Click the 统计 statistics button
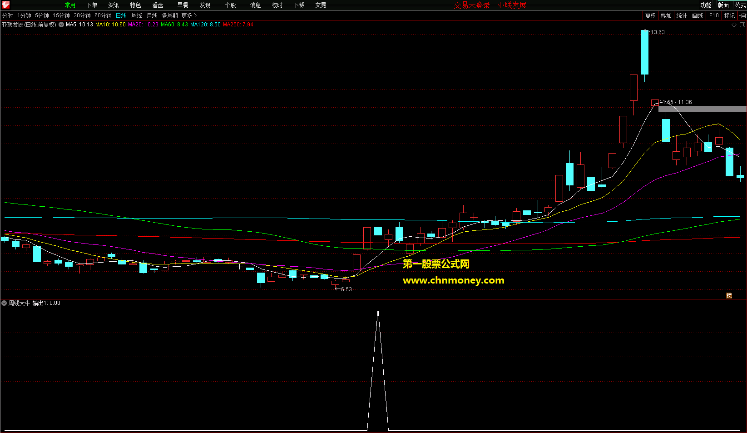Viewport: 747px width, 433px height. [682, 15]
